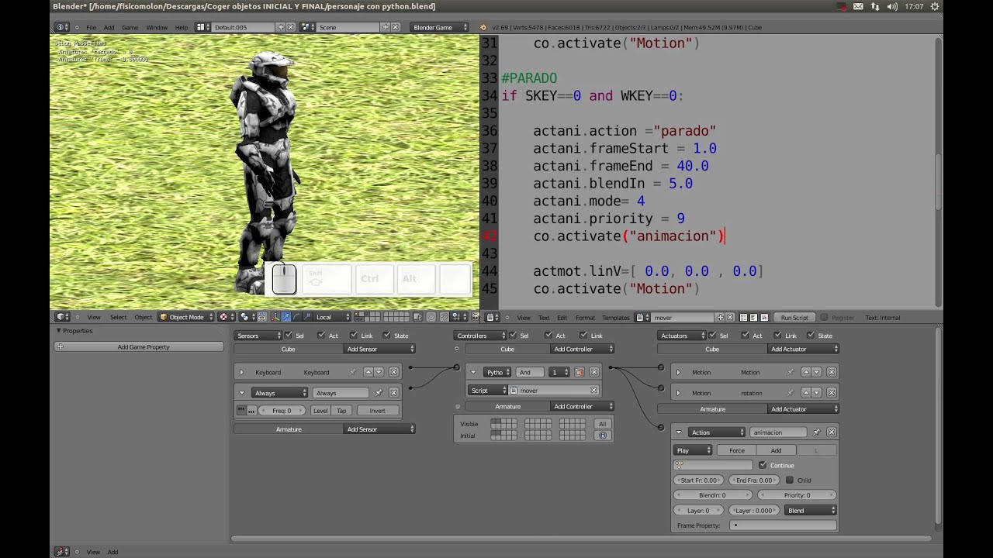Open Blend mode dropdown
Viewport: 993px width, 558px height.
[811, 510]
